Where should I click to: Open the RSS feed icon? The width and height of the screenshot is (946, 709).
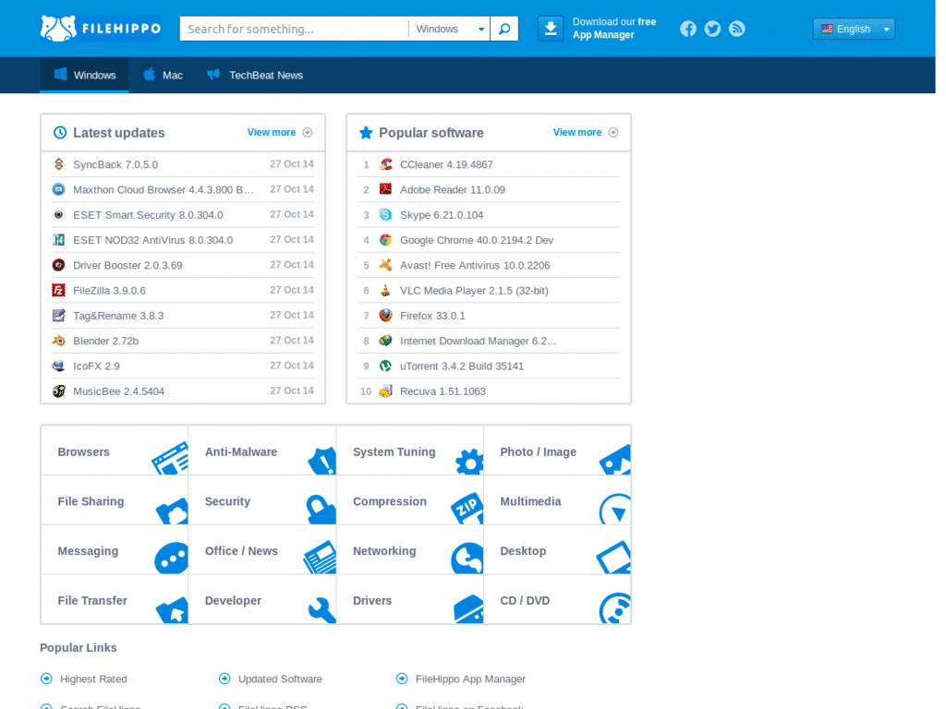(736, 29)
